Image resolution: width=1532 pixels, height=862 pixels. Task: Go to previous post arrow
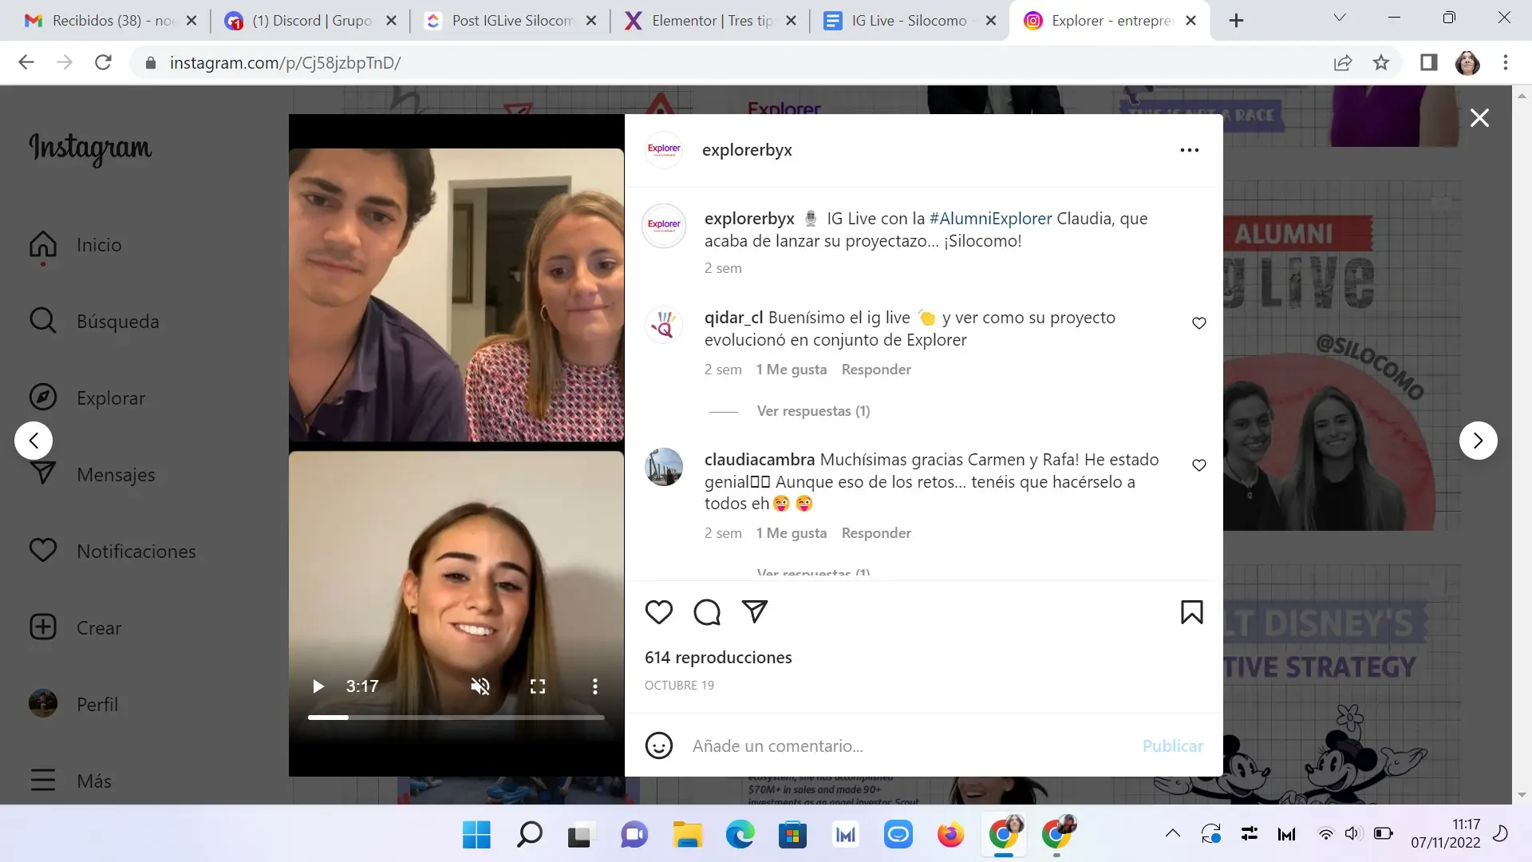[34, 441]
